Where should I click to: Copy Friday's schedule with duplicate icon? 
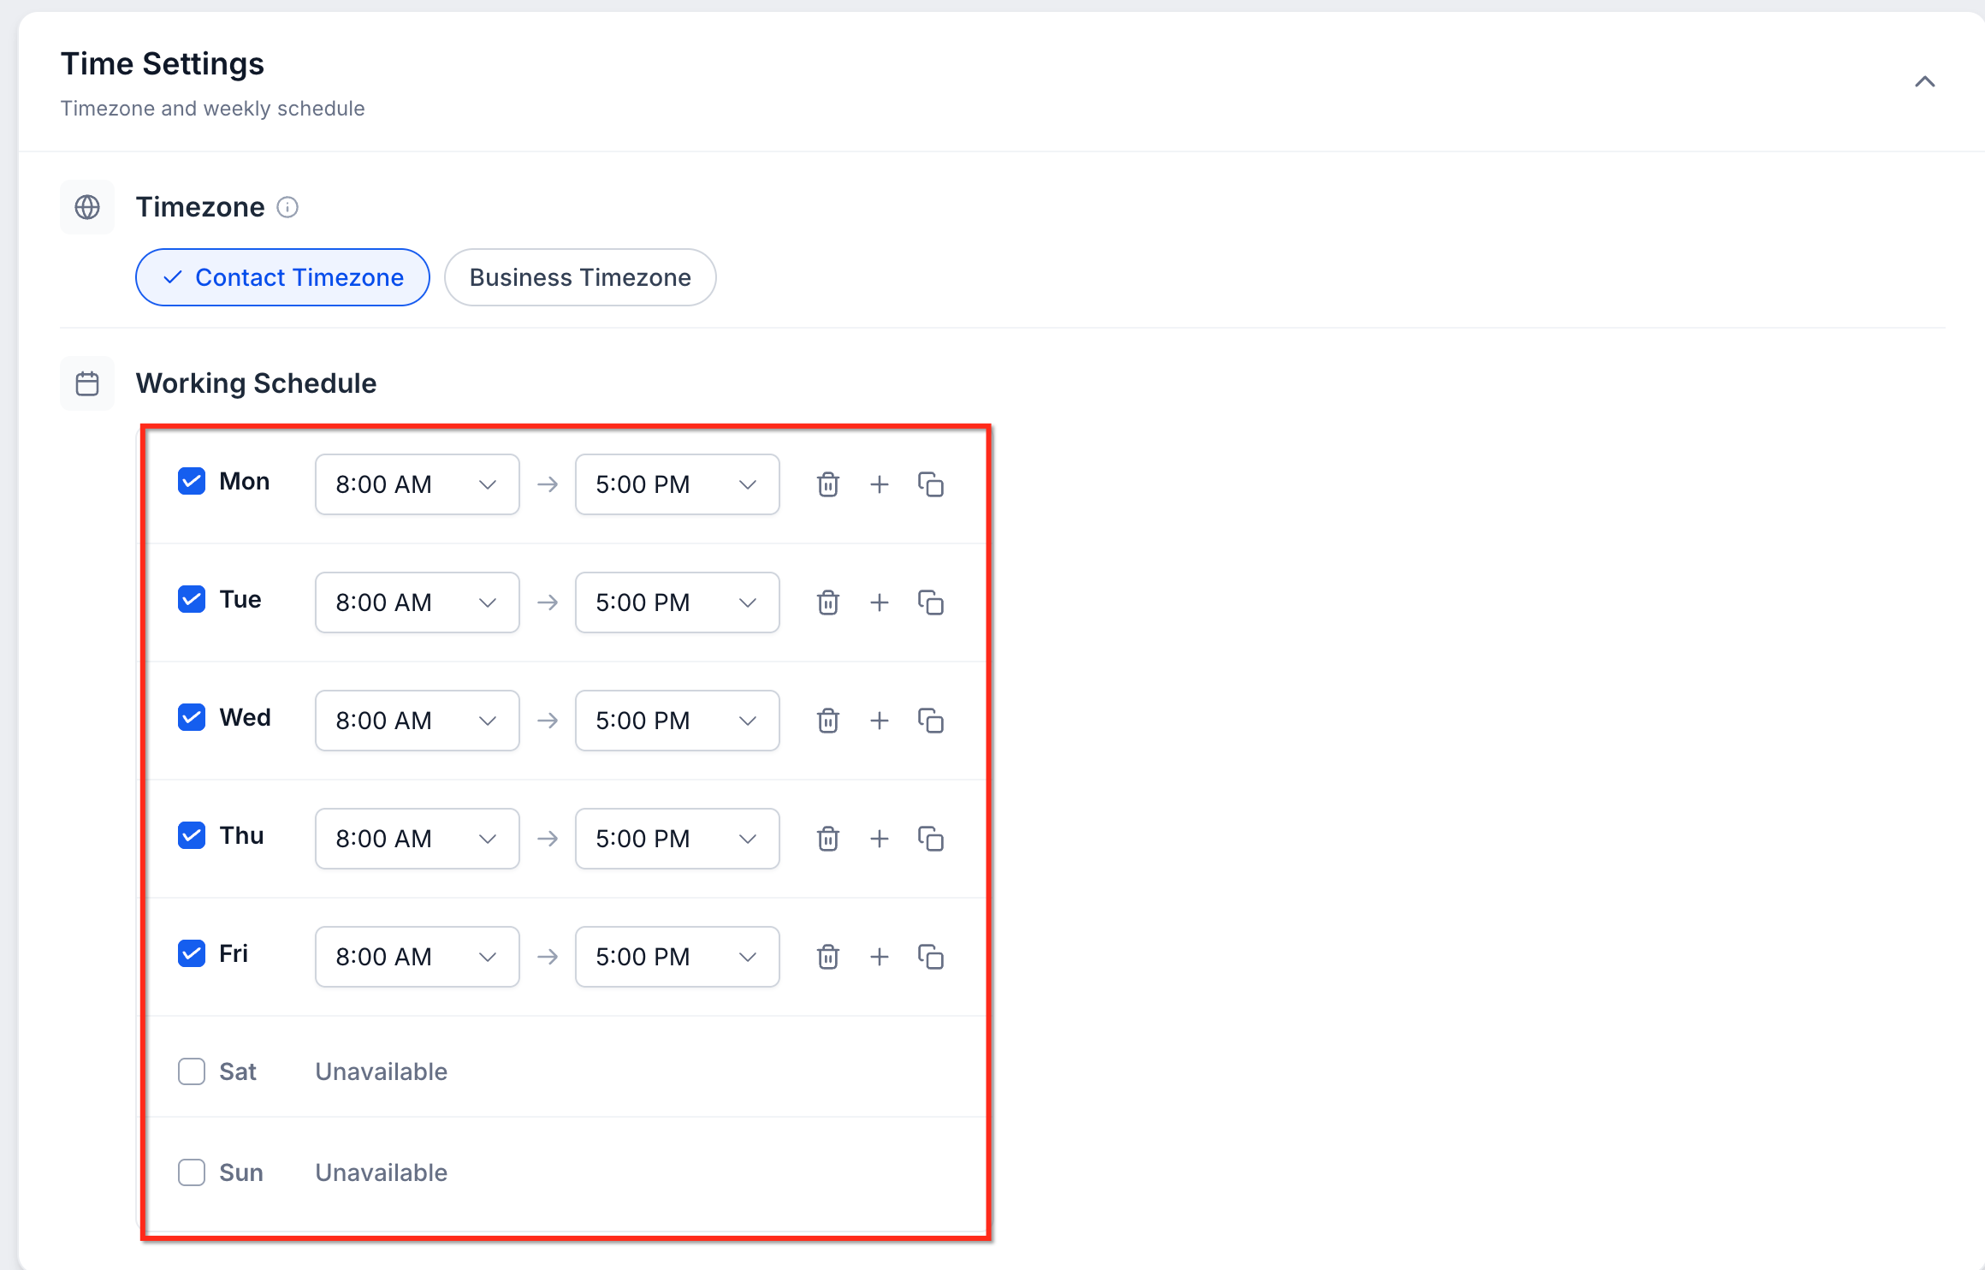tap(930, 957)
